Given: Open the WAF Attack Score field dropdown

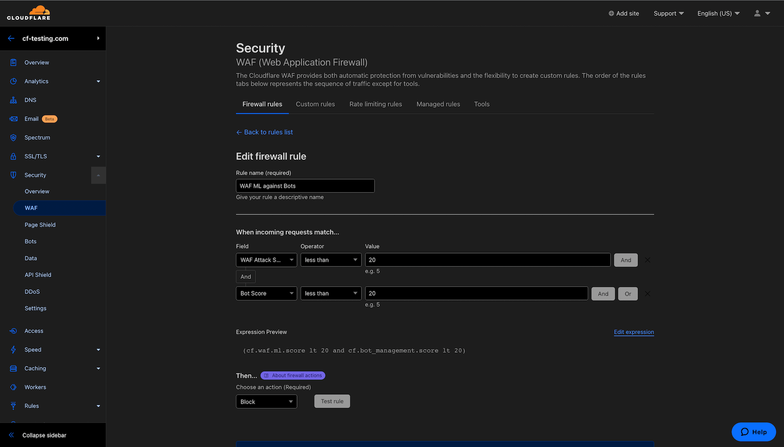Looking at the screenshot, I should tap(266, 260).
